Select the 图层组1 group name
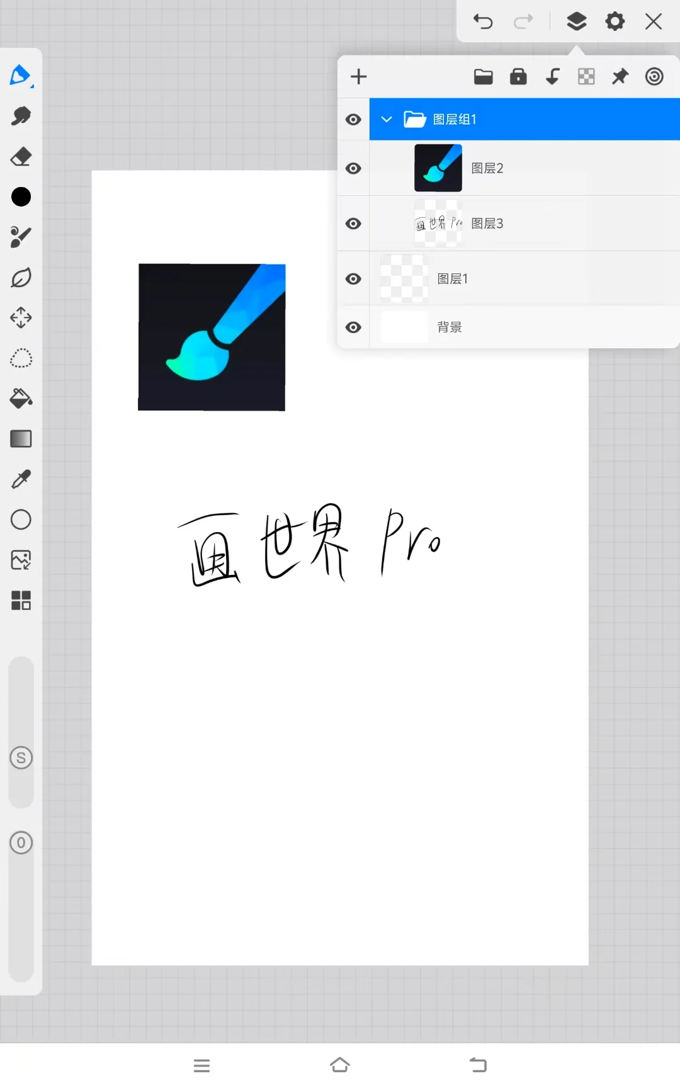The width and height of the screenshot is (680, 1088). coord(455,120)
